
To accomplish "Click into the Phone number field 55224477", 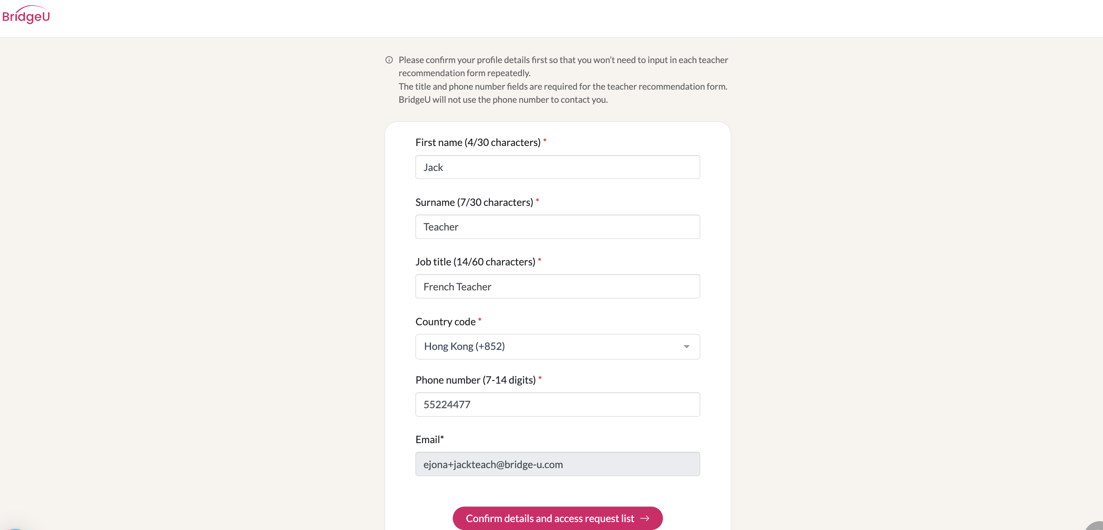I will coord(557,405).
